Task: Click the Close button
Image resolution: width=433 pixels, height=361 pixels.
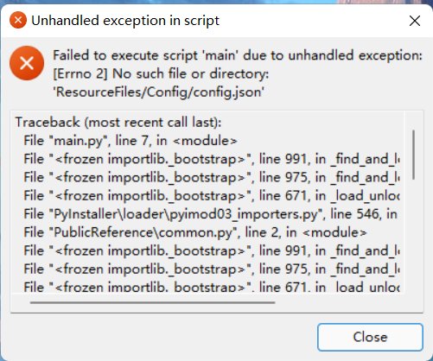Action: [x=370, y=337]
